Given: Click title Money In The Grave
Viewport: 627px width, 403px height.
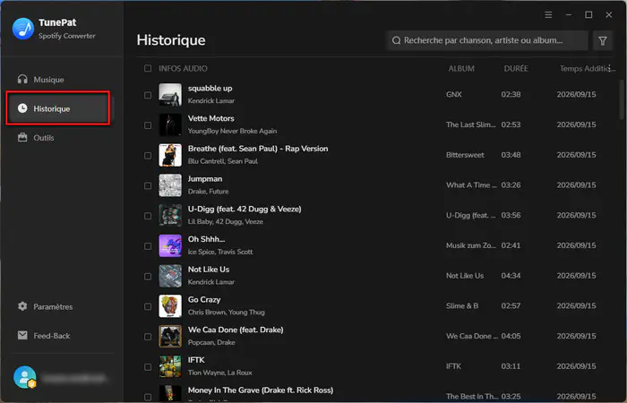Looking at the screenshot, I should [261, 390].
